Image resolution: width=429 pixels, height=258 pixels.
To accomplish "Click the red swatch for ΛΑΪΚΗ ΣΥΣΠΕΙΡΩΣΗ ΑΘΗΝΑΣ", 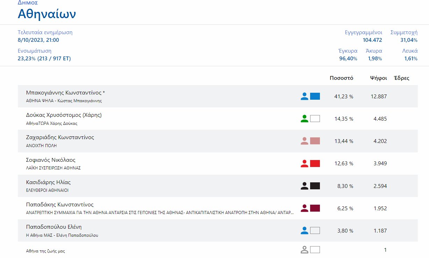I will (x=315, y=164).
